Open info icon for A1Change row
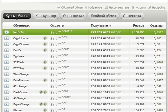Viewport: 168px width, 112px height. pyautogui.click(x=7, y=98)
